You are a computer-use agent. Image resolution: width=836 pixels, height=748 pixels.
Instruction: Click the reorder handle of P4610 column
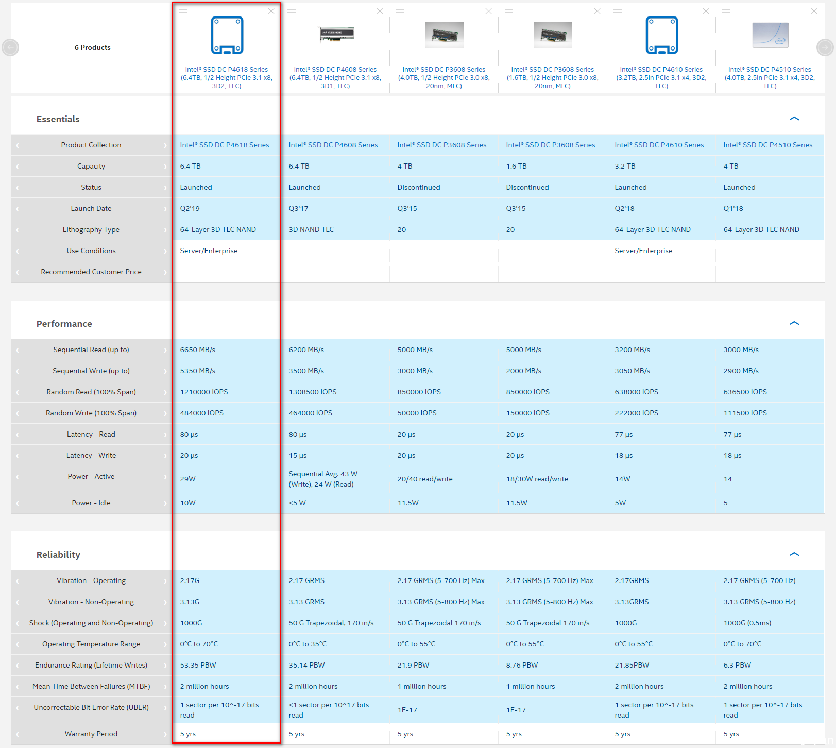point(618,11)
